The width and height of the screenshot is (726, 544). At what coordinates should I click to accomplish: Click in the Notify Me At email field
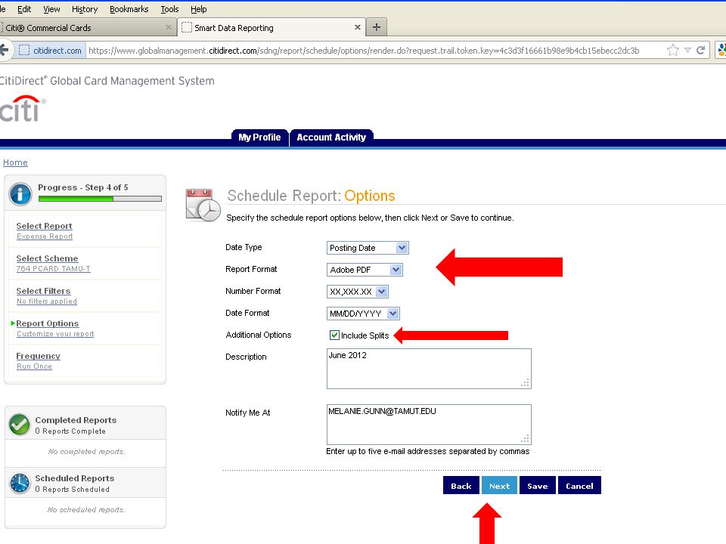pyautogui.click(x=429, y=425)
